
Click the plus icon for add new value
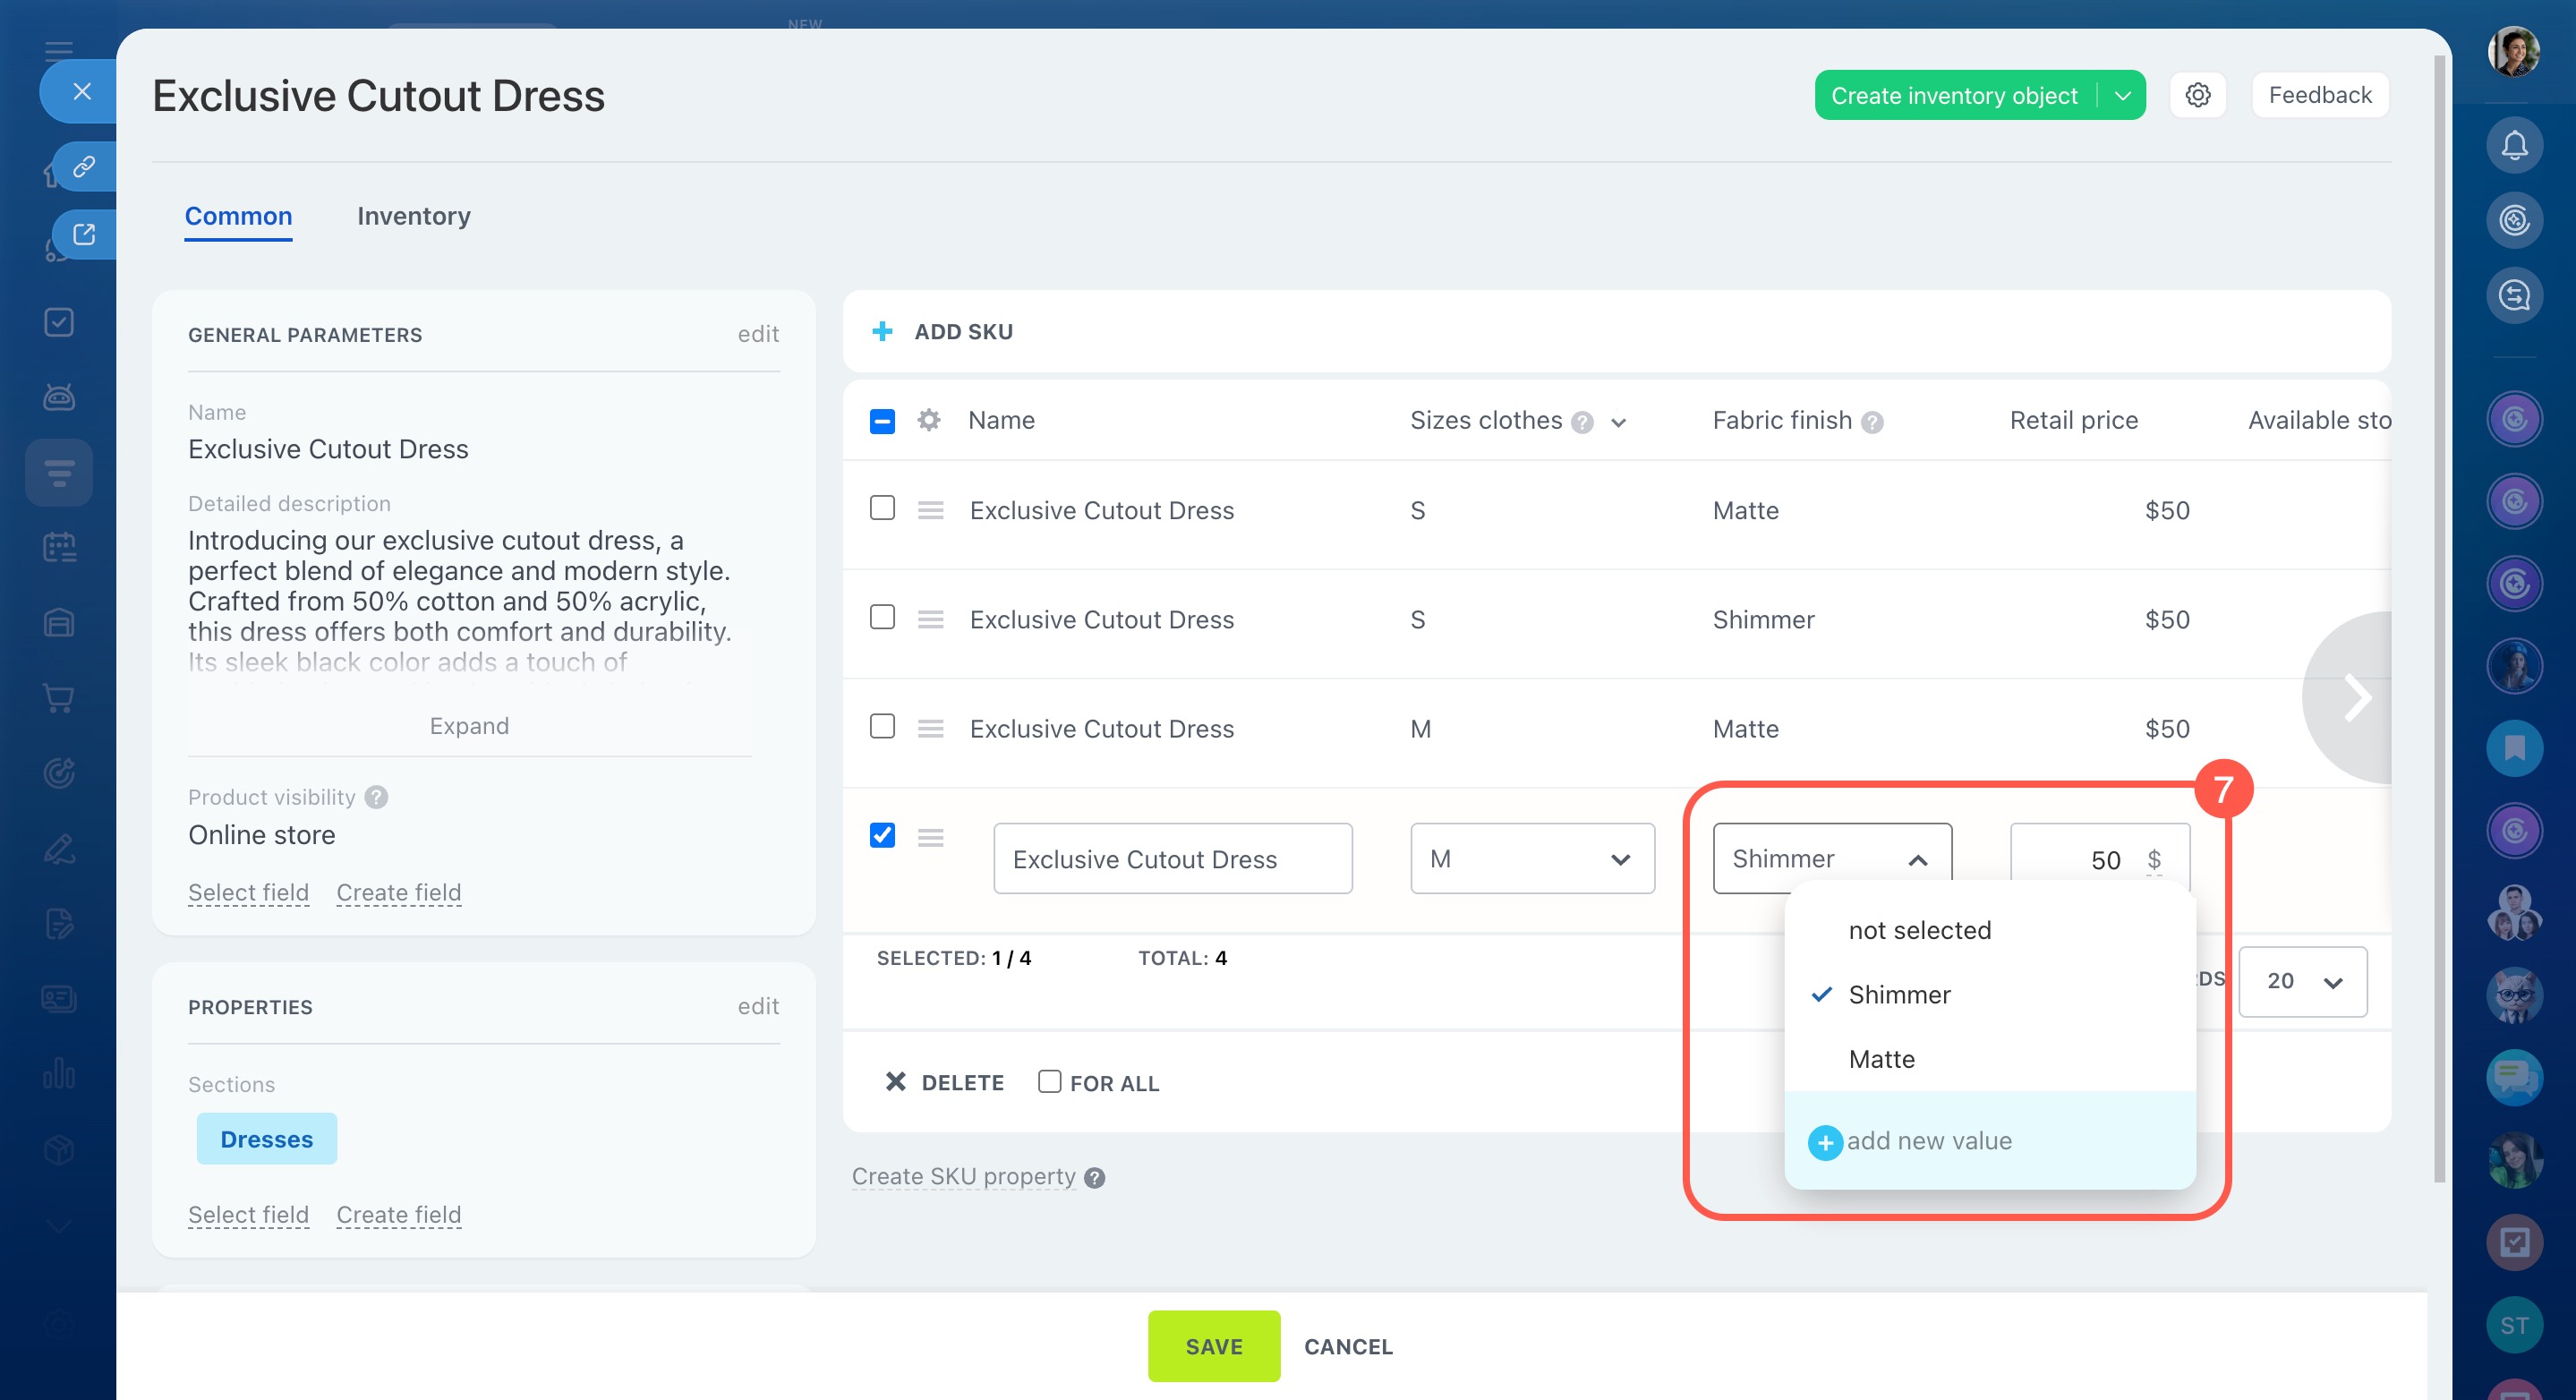click(1824, 1142)
